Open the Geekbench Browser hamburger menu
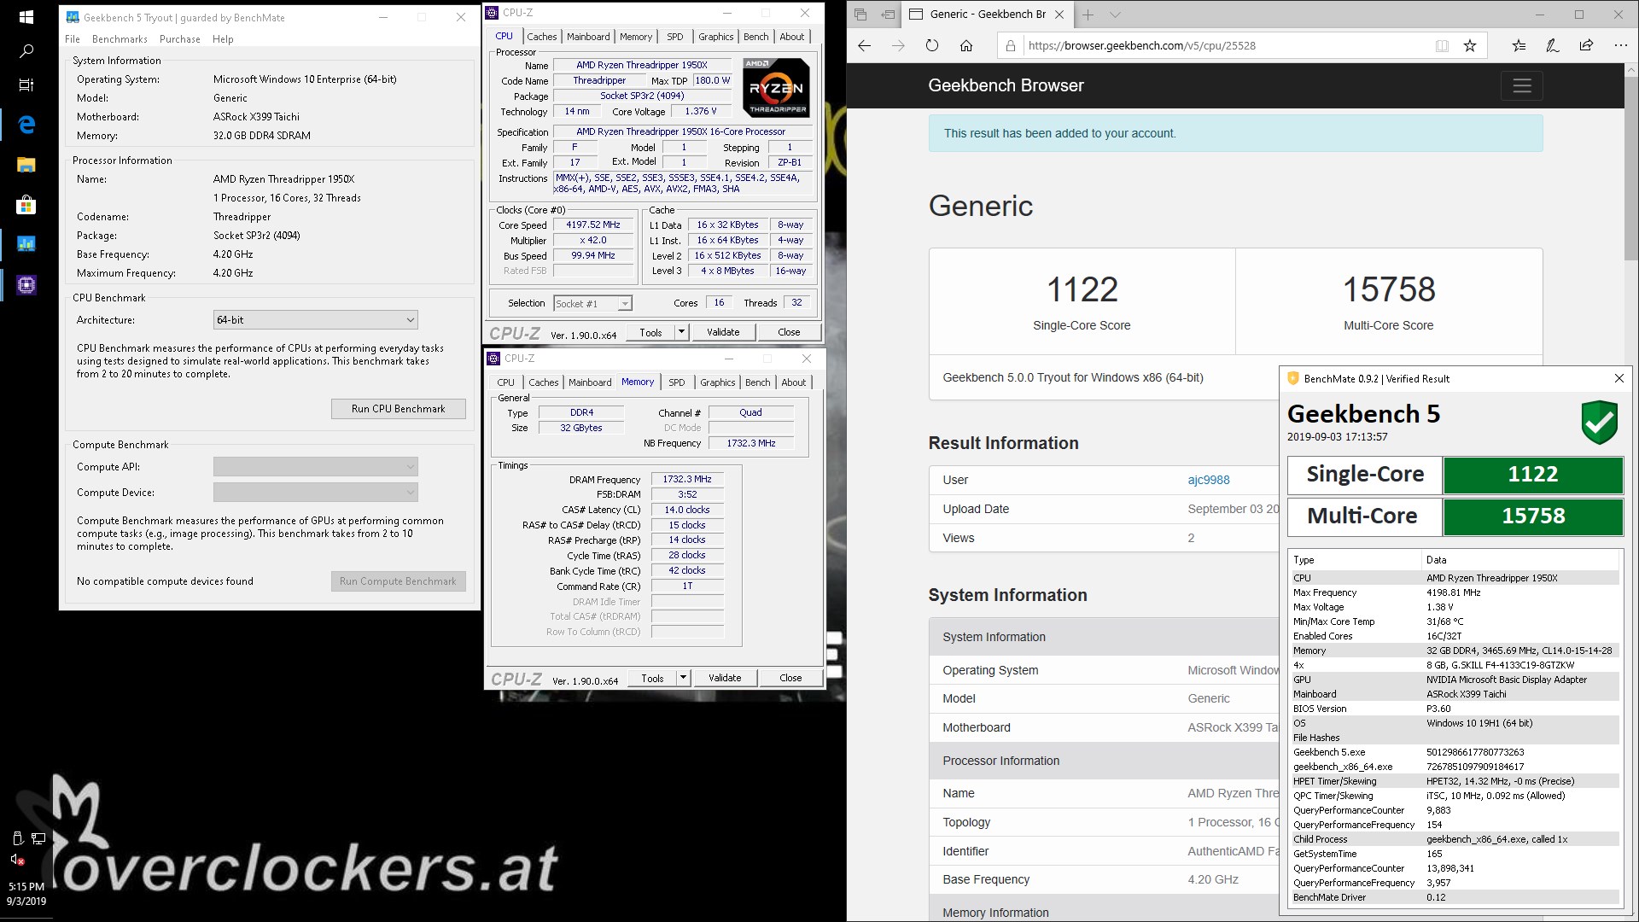Image resolution: width=1639 pixels, height=922 pixels. (1522, 85)
